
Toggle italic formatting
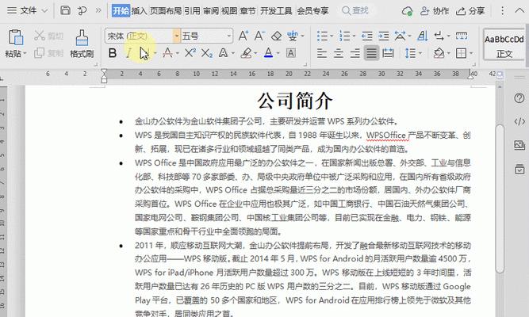[x=128, y=53]
